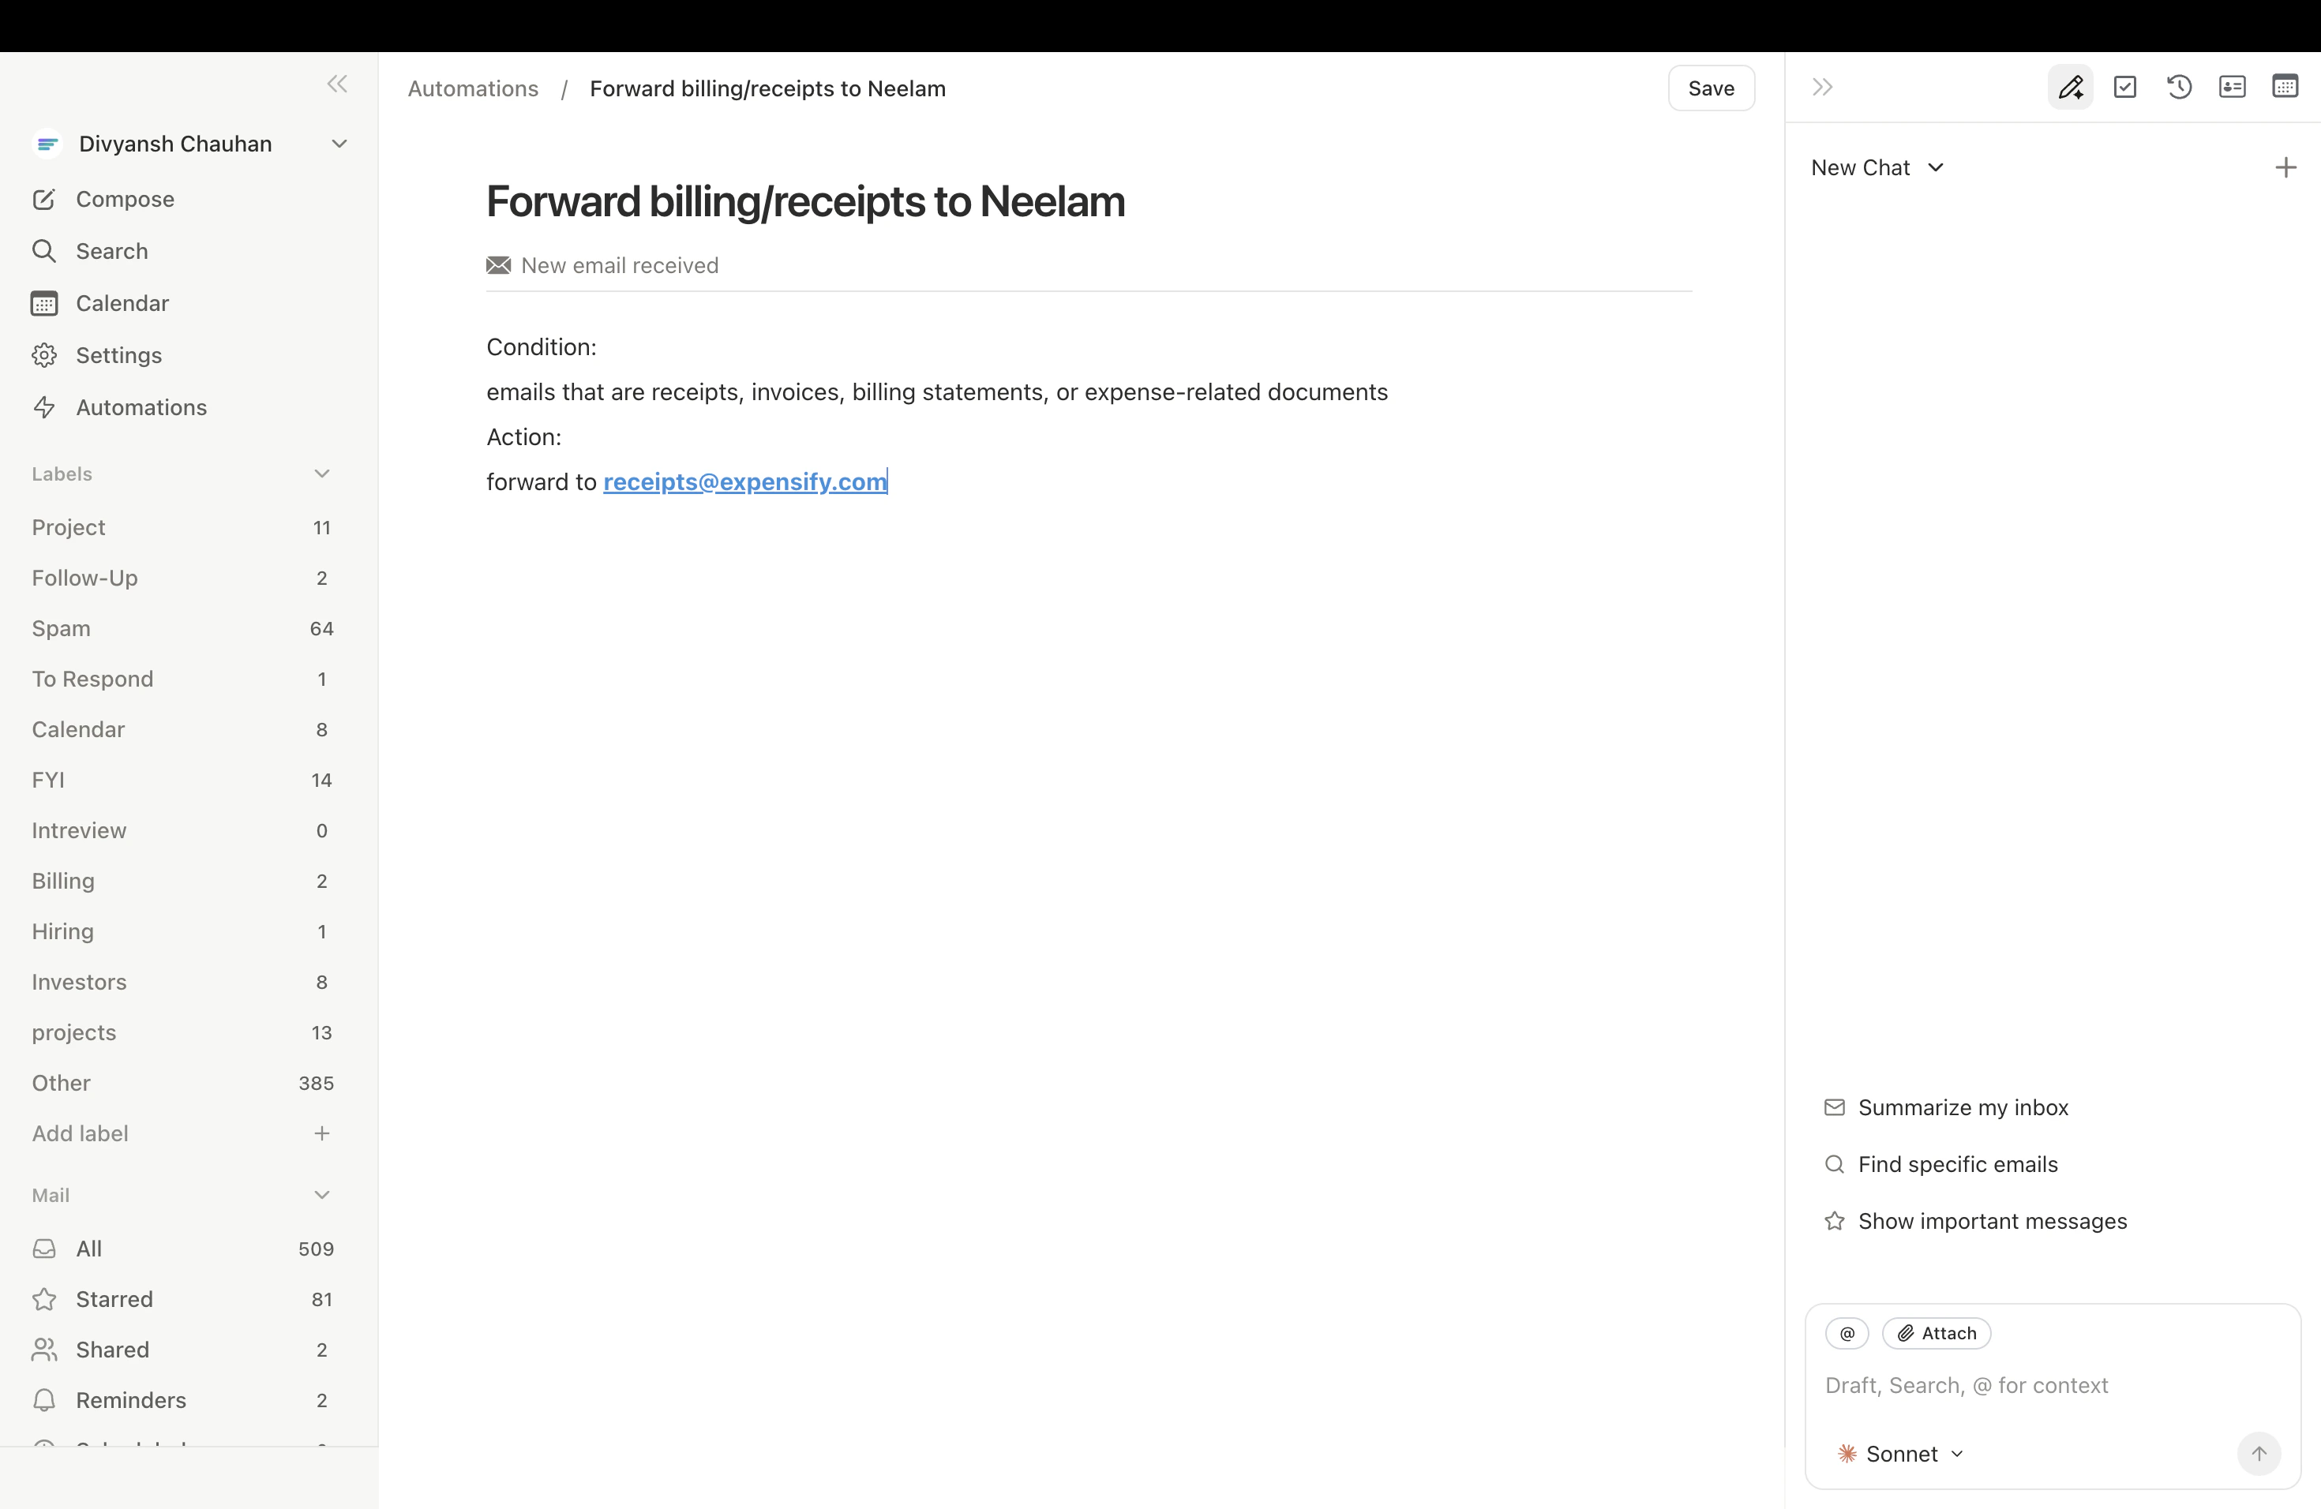The width and height of the screenshot is (2321, 1509).
Task: Select the Starred mail folder
Action: tap(114, 1298)
